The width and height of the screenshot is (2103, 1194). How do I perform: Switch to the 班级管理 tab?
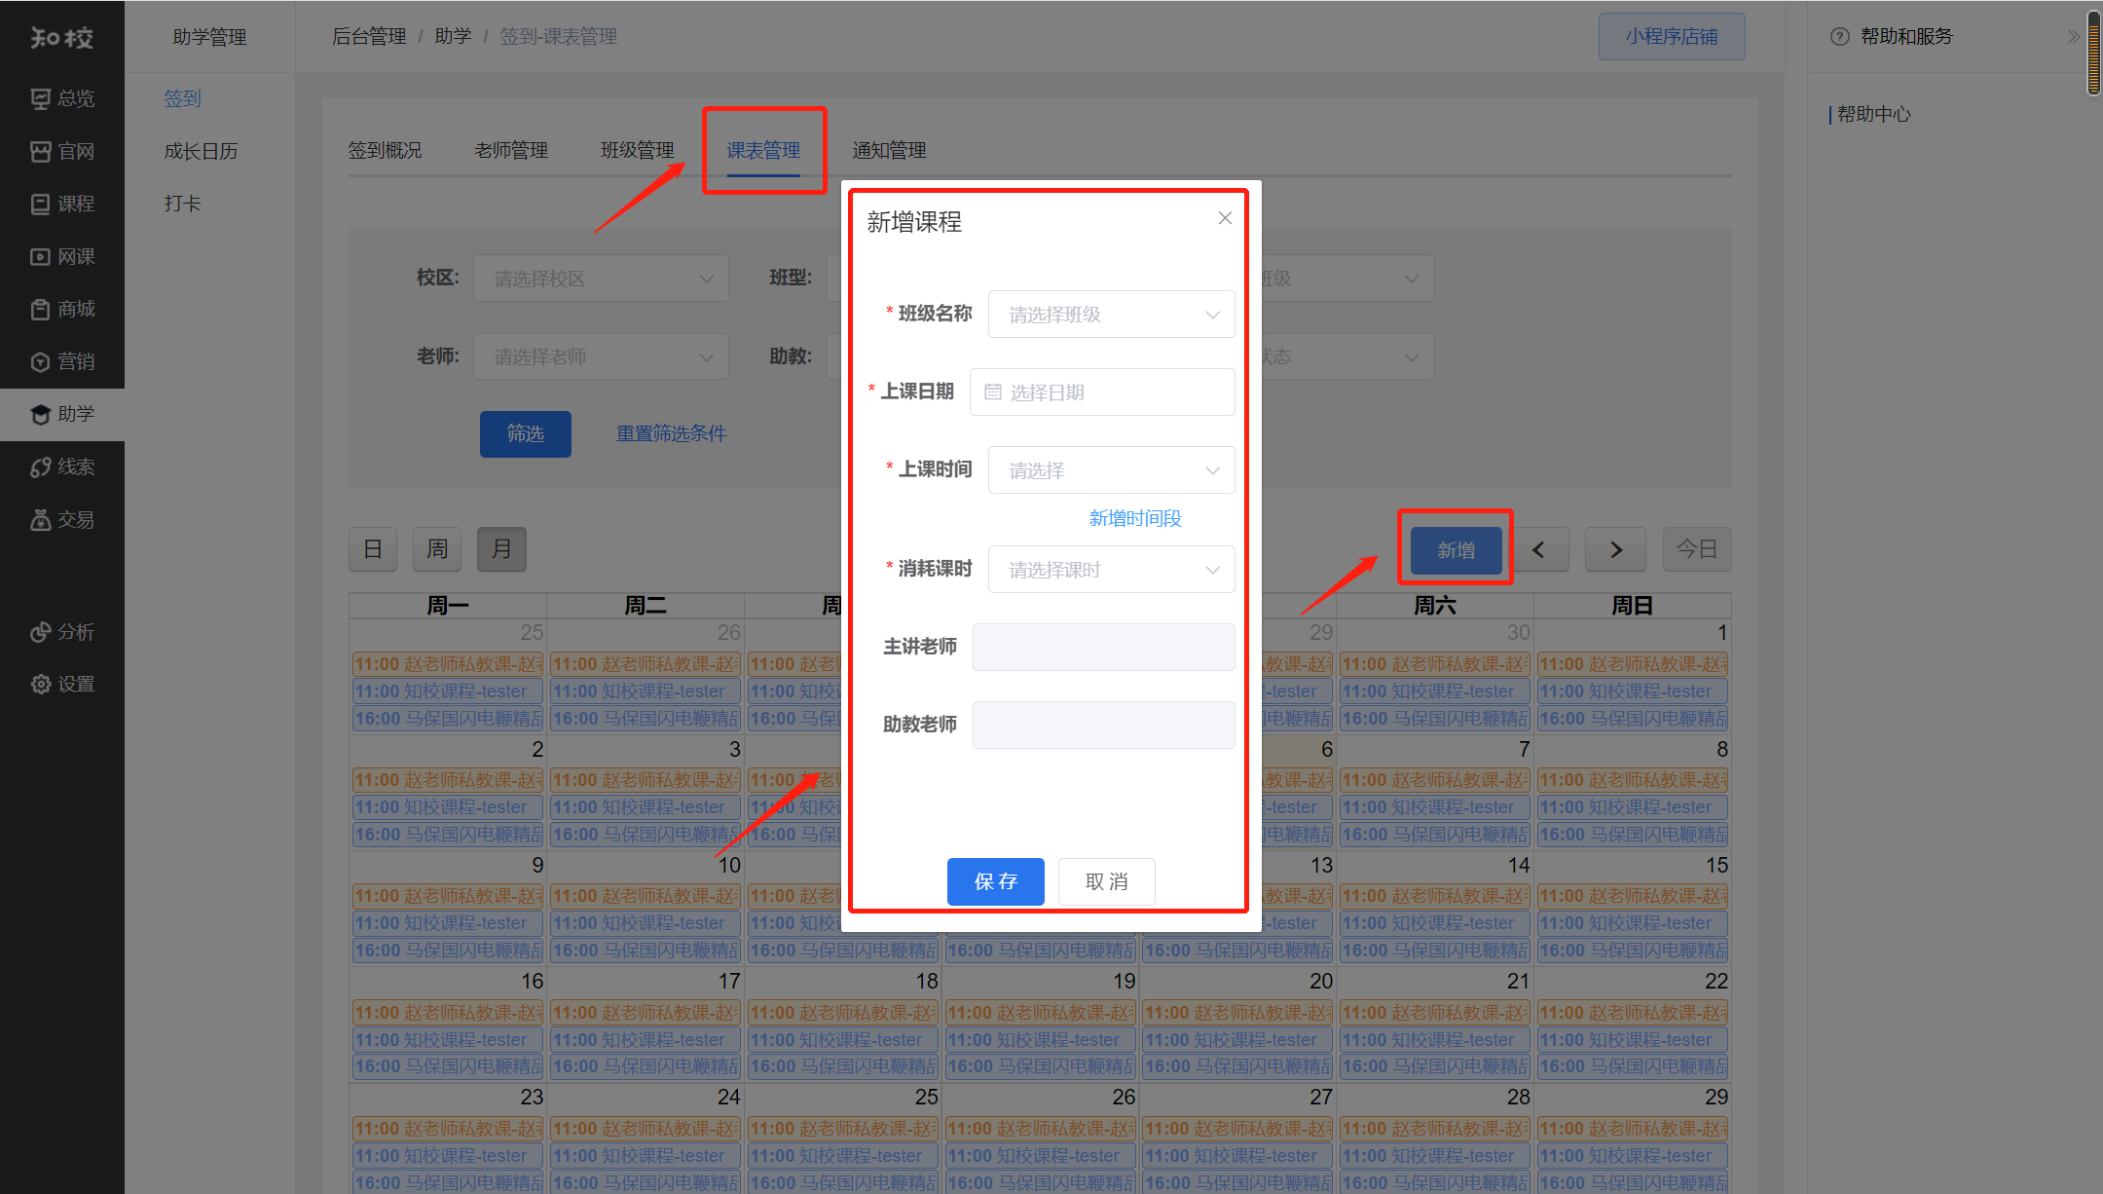pyautogui.click(x=637, y=150)
